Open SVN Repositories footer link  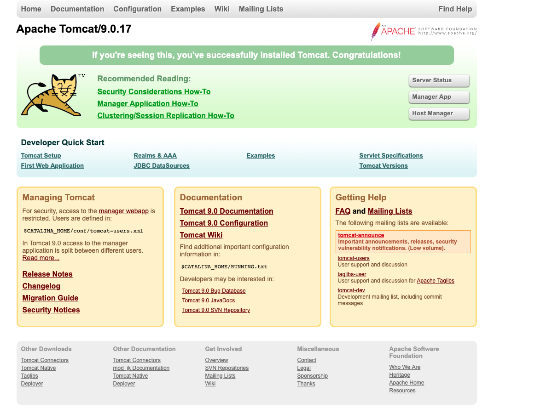click(x=227, y=368)
